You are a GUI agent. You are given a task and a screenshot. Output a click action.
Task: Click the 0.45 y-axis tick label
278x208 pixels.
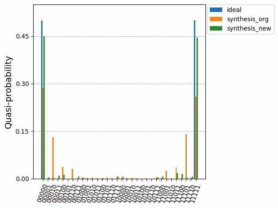pos(22,36)
